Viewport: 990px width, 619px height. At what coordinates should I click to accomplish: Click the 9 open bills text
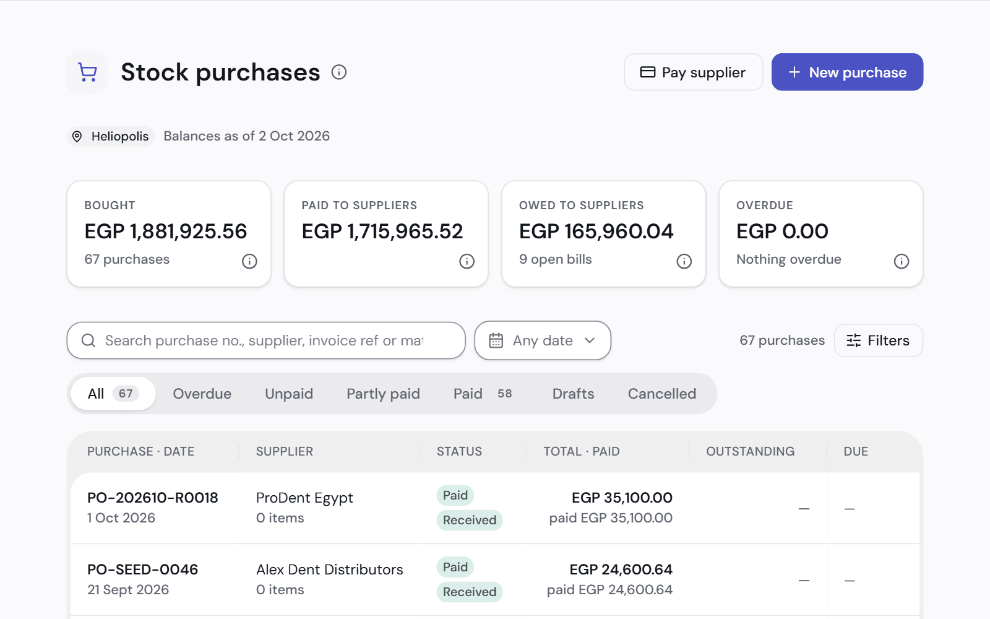[x=556, y=259]
